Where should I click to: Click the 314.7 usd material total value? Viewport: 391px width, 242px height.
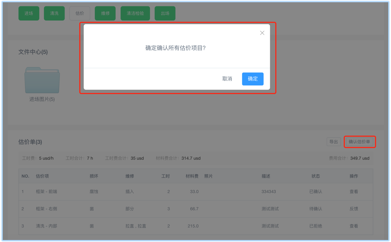(x=191, y=158)
